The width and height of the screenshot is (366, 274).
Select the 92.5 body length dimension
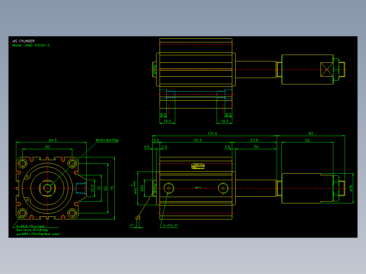point(198,140)
